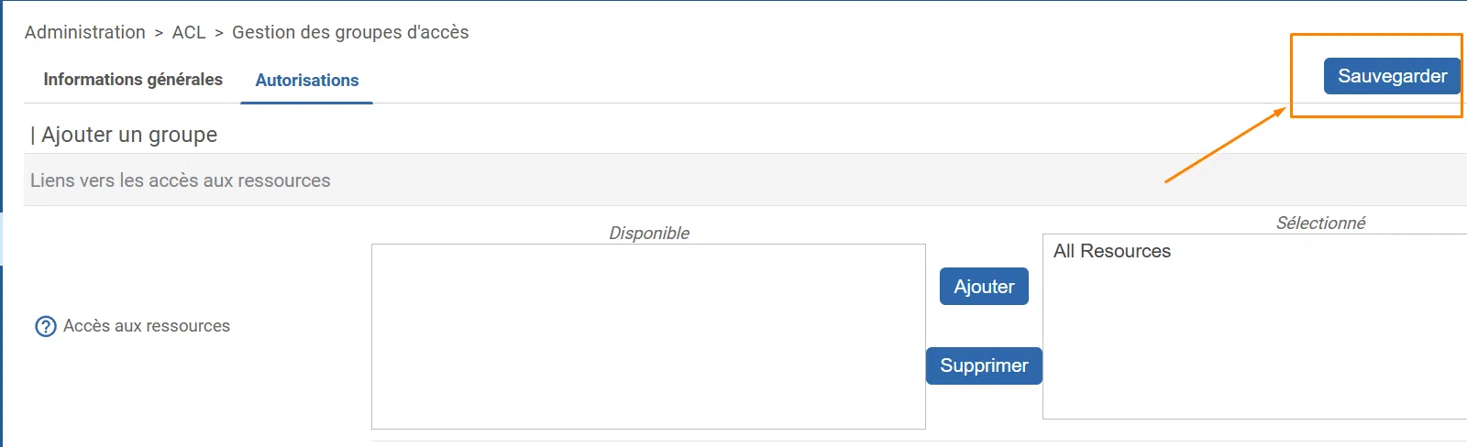Viewport: 1467px width, 447px height.
Task: Click inside the empty Disponible list box
Action: (647, 336)
